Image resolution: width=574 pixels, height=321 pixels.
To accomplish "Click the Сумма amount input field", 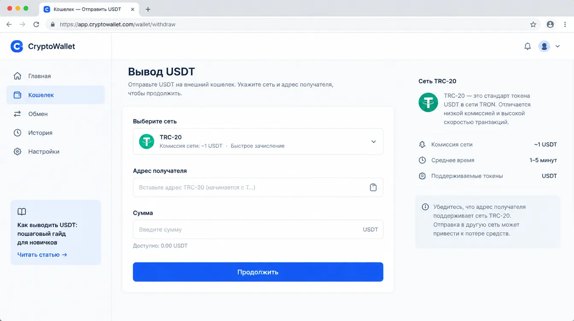I will pos(258,229).
